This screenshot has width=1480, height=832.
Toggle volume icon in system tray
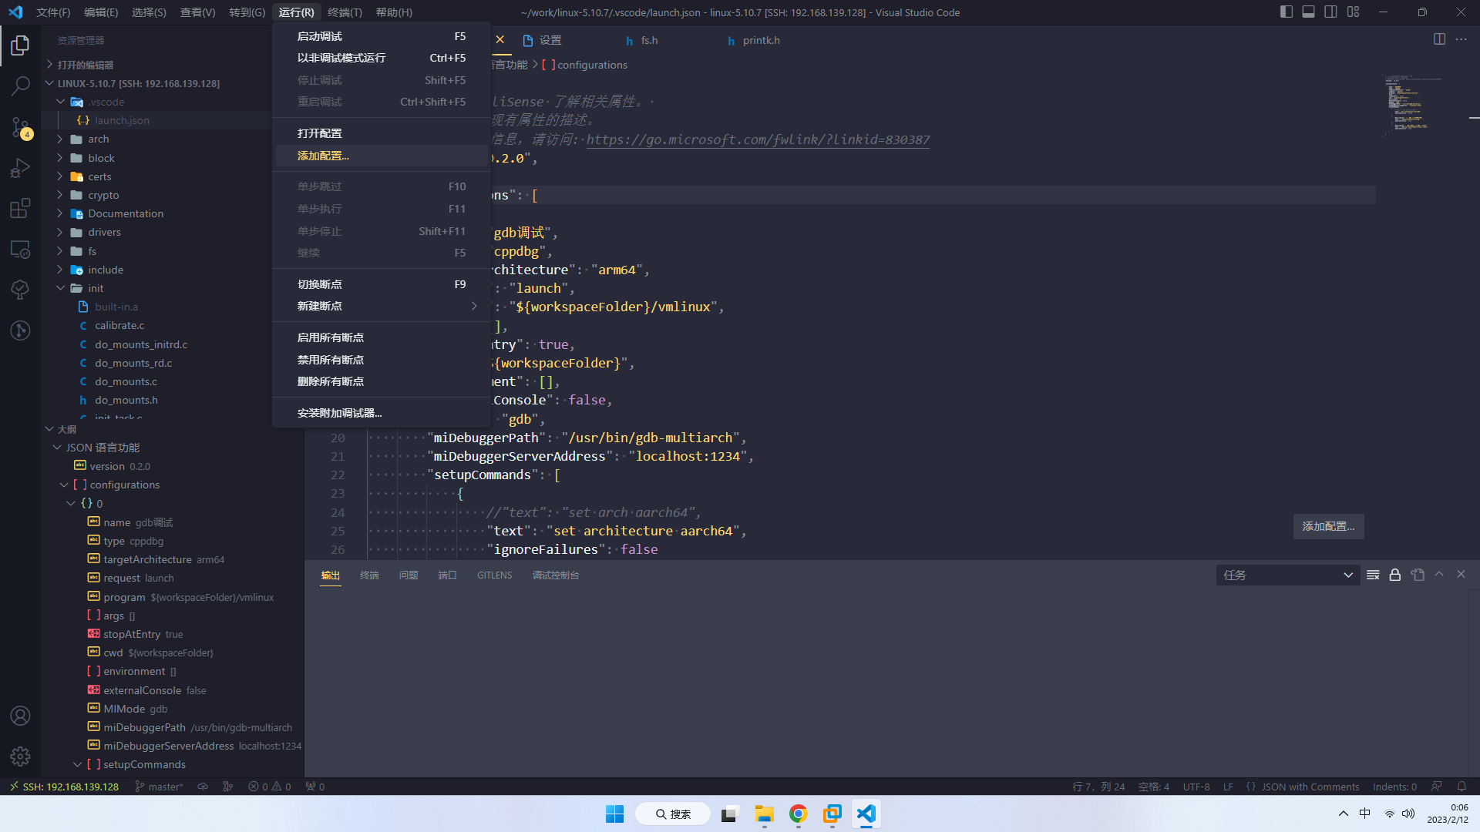tap(1408, 814)
